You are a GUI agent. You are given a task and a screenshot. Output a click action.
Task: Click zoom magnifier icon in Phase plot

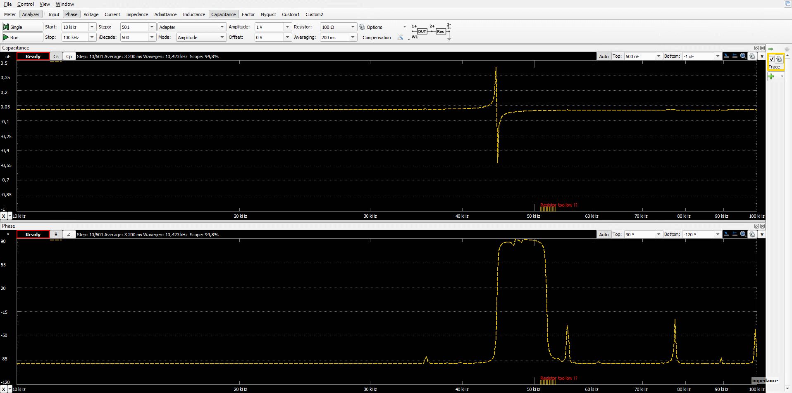[x=743, y=234]
